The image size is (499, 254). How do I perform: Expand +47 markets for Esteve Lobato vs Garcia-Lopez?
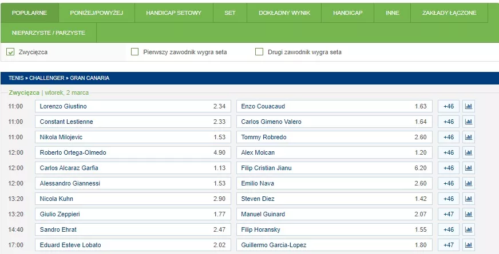pos(449,245)
